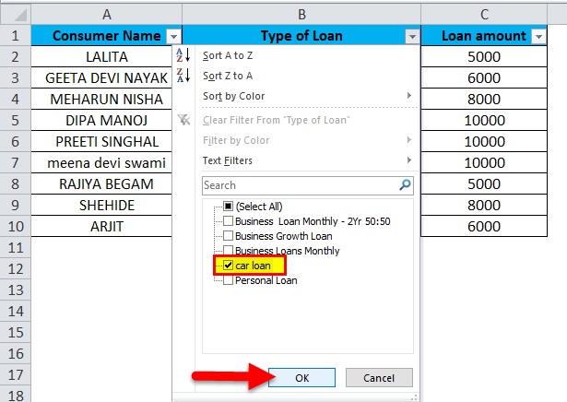Click the filter menu resize grip

(414, 397)
